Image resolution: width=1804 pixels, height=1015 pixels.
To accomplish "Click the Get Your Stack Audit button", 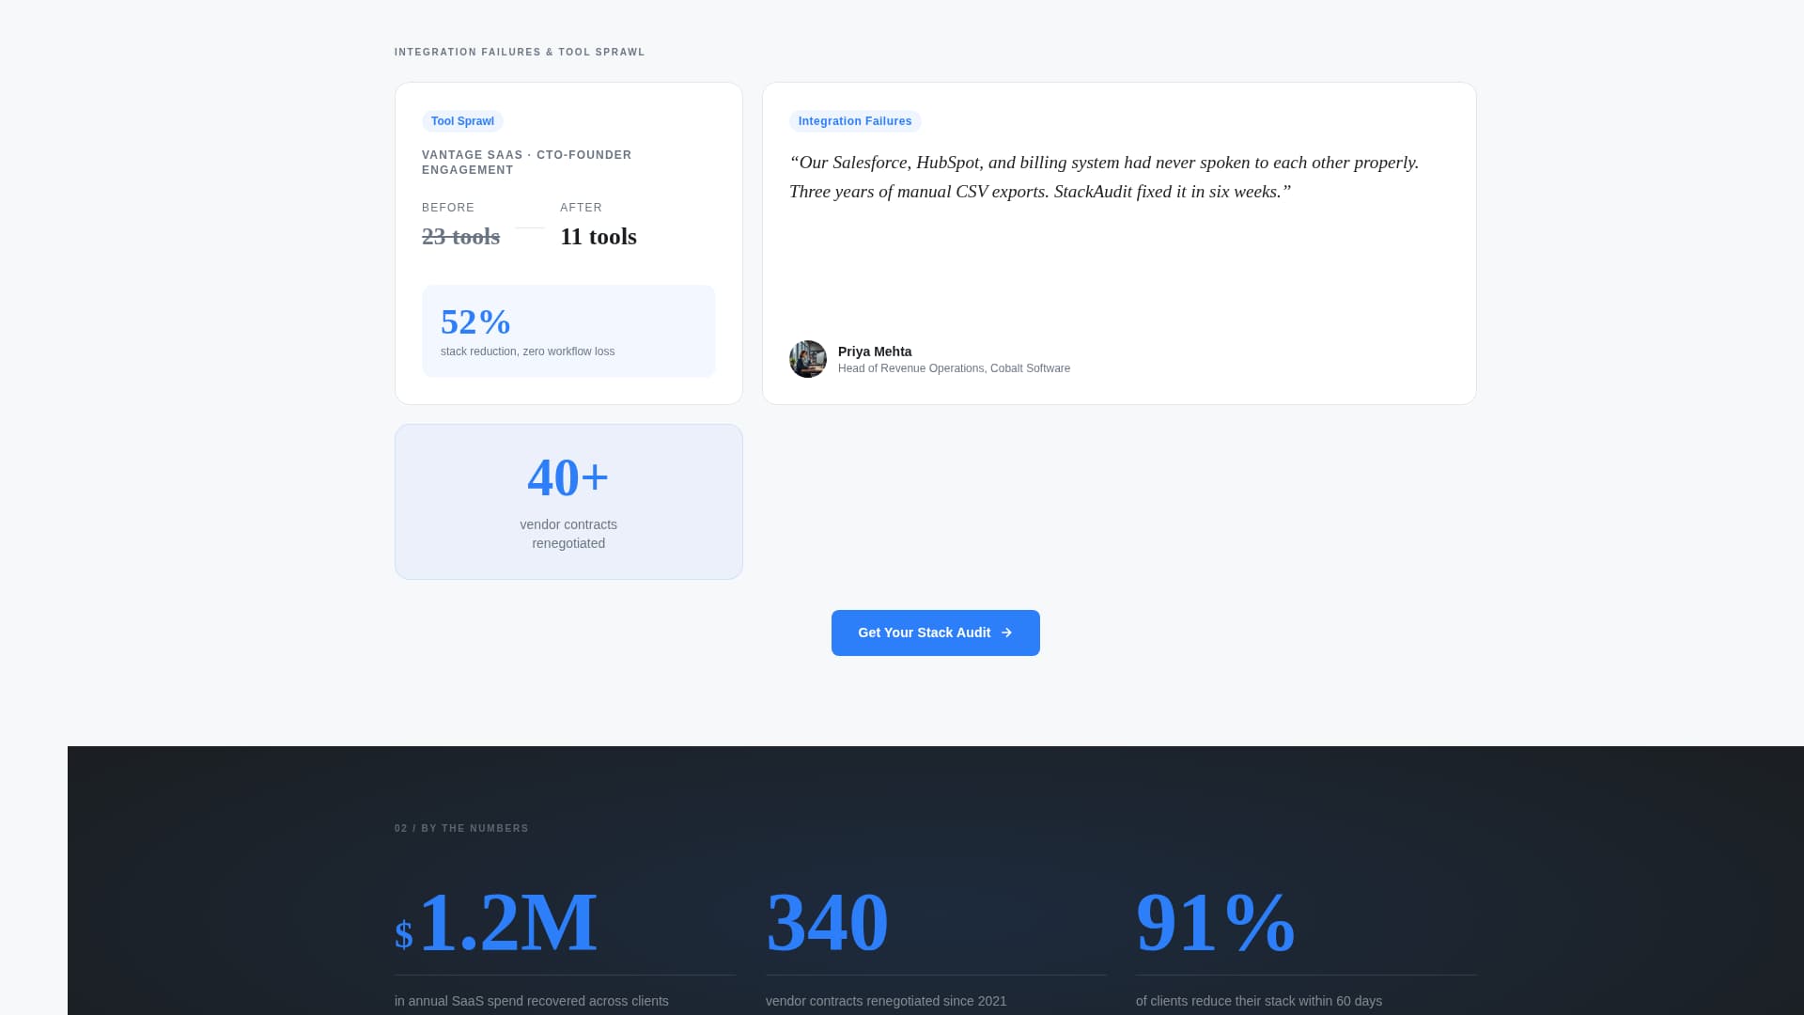I will pyautogui.click(x=935, y=632).
